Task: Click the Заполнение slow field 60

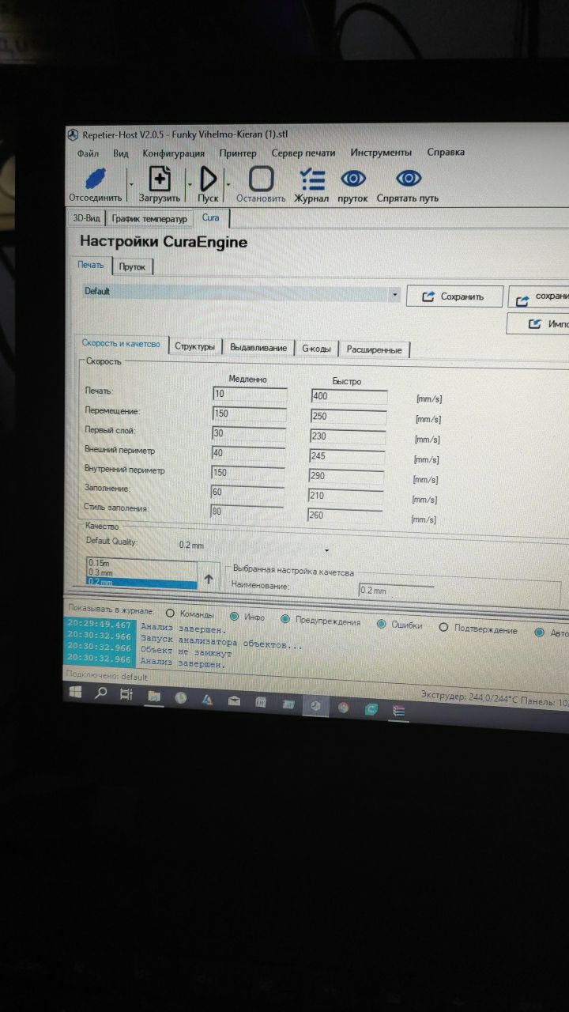Action: point(247,493)
